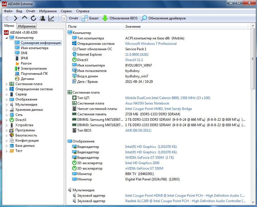Click the magnifier Обновления драйверов icon

point(144,18)
